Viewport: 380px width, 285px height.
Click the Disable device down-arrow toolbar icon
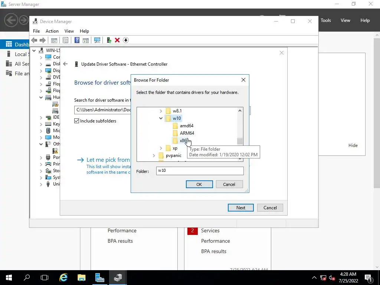pyautogui.click(x=126, y=40)
